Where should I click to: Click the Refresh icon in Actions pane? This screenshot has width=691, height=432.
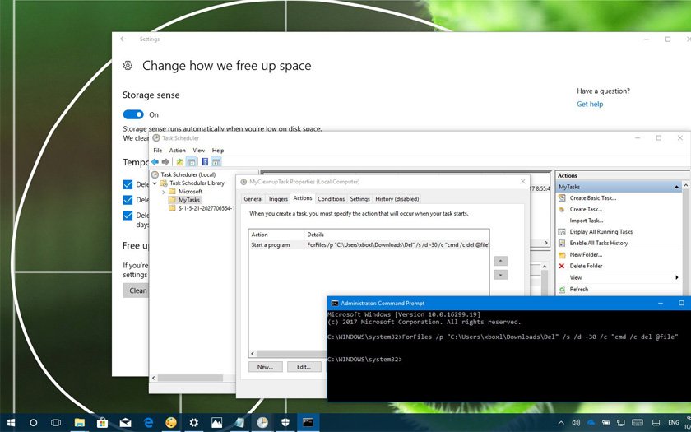tap(562, 289)
